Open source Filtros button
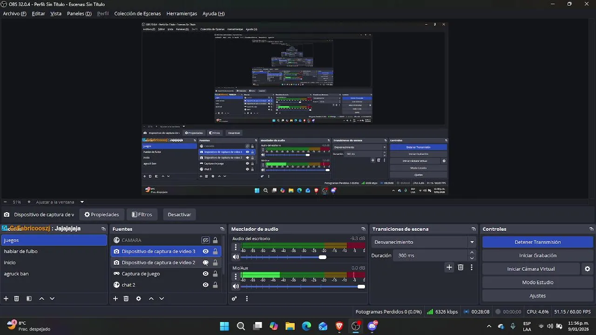Viewport: 596px width, 335px height. (x=142, y=214)
